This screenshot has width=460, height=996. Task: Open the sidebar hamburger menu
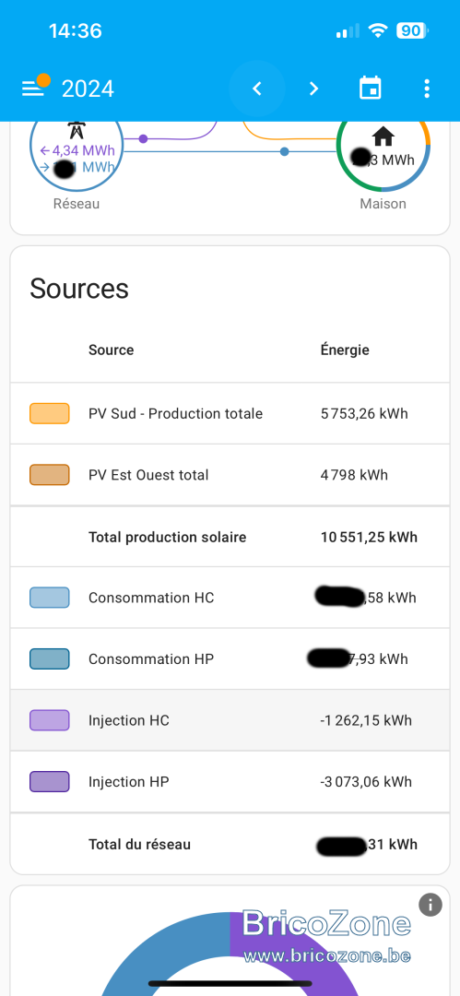(32, 89)
